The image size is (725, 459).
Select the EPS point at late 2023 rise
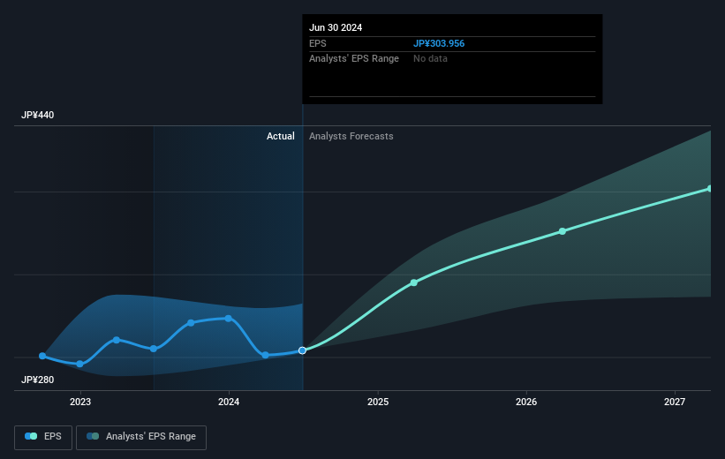point(191,323)
